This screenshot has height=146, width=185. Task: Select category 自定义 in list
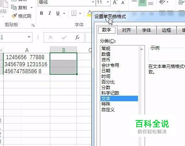click(119, 109)
